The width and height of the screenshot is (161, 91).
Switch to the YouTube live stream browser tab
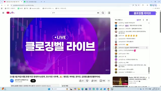13,2
